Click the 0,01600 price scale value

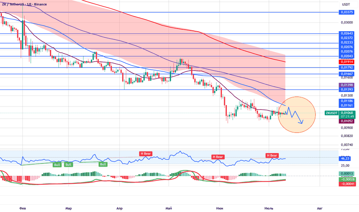click(x=347, y=77)
